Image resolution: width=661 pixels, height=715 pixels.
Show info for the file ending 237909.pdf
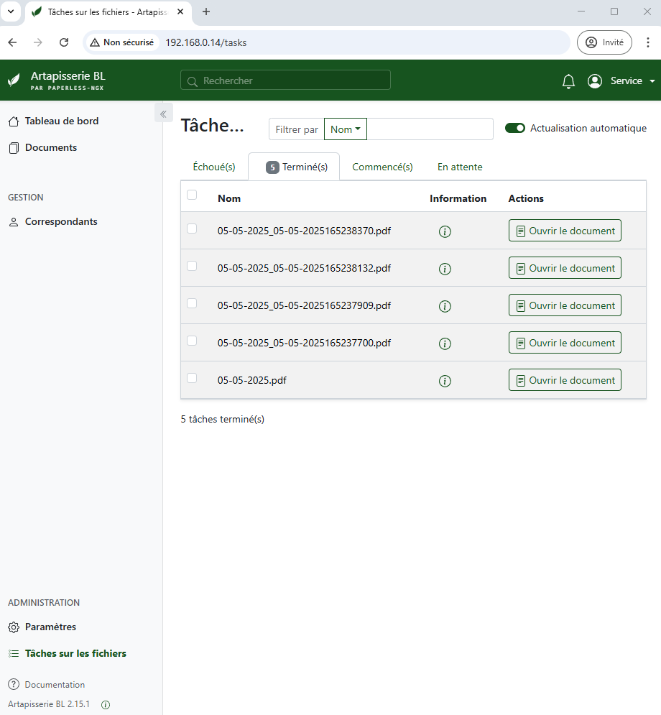[x=445, y=306]
